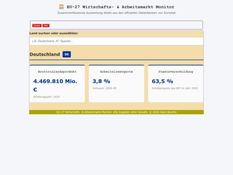Open the red Hilfe button
Screen dimensions: 233x175
(x=46, y=25)
